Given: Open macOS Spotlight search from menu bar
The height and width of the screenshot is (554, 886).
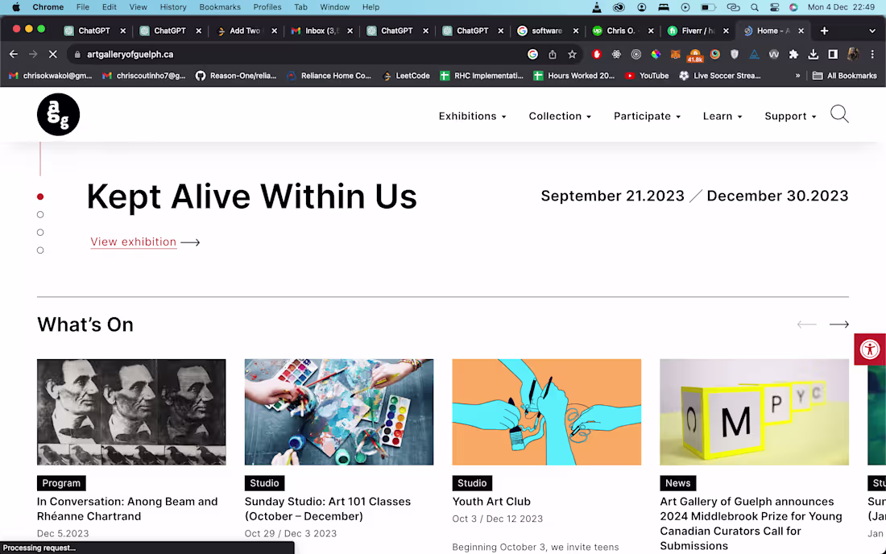Looking at the screenshot, I should pos(755,7).
